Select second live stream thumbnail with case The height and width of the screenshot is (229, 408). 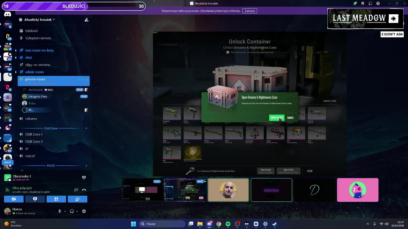click(x=185, y=190)
